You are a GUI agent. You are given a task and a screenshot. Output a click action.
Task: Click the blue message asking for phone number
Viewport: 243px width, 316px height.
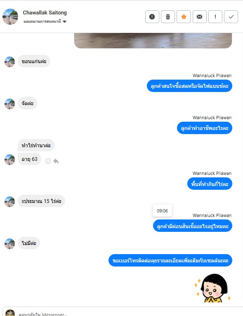pyautogui.click(x=170, y=260)
